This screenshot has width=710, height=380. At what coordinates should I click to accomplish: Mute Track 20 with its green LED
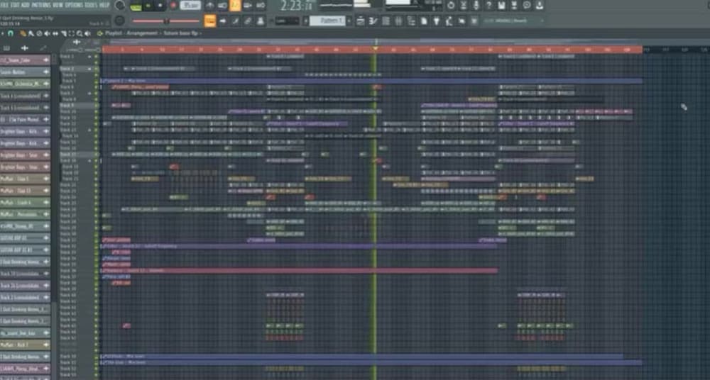coord(96,173)
